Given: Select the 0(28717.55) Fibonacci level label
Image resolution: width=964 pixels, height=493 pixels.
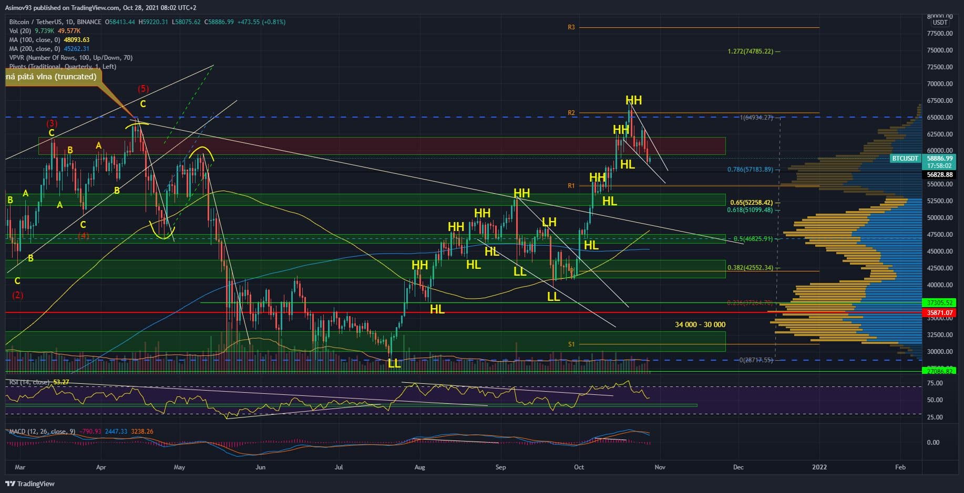Looking at the screenshot, I should click(x=756, y=360).
